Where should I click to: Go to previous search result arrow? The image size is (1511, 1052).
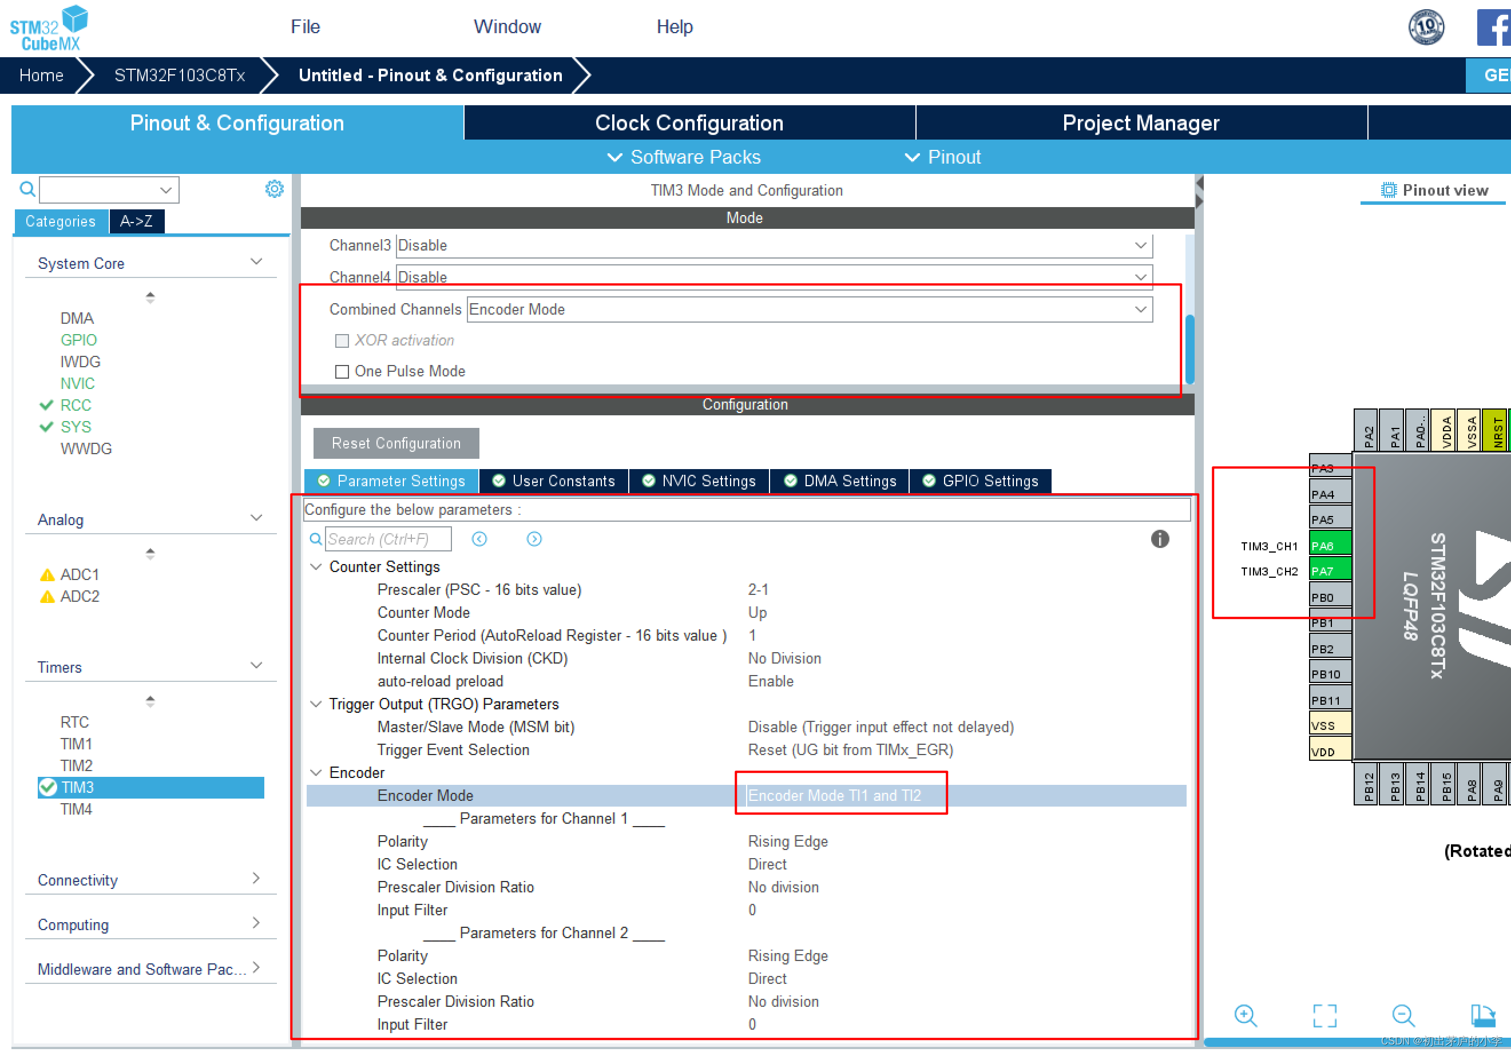tap(479, 539)
